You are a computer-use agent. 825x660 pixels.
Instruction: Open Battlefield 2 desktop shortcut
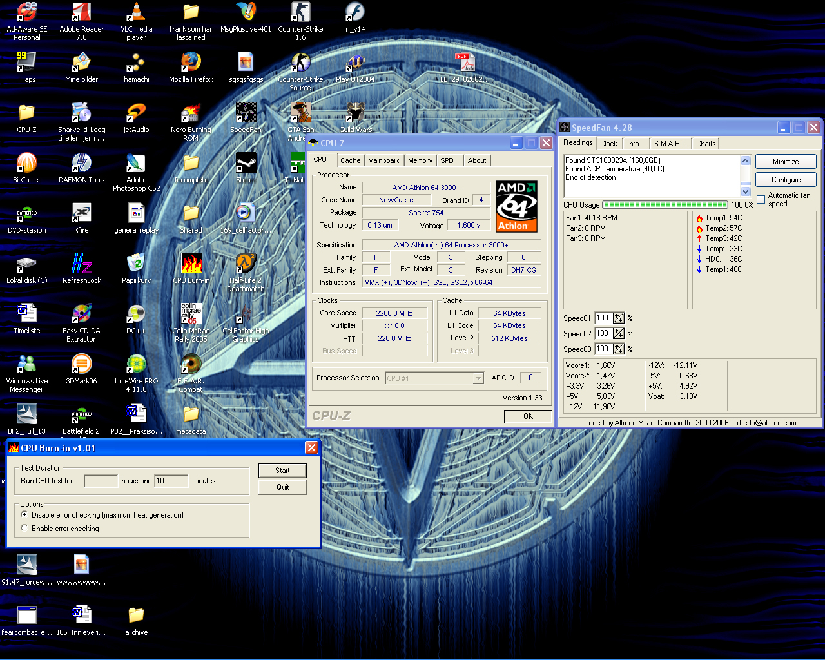tap(81, 420)
